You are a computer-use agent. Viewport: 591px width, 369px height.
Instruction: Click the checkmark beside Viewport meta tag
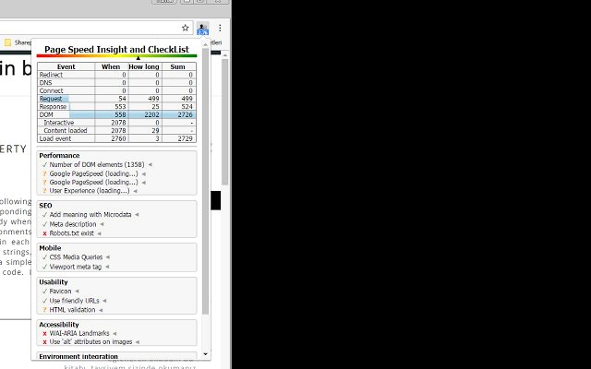click(x=44, y=267)
